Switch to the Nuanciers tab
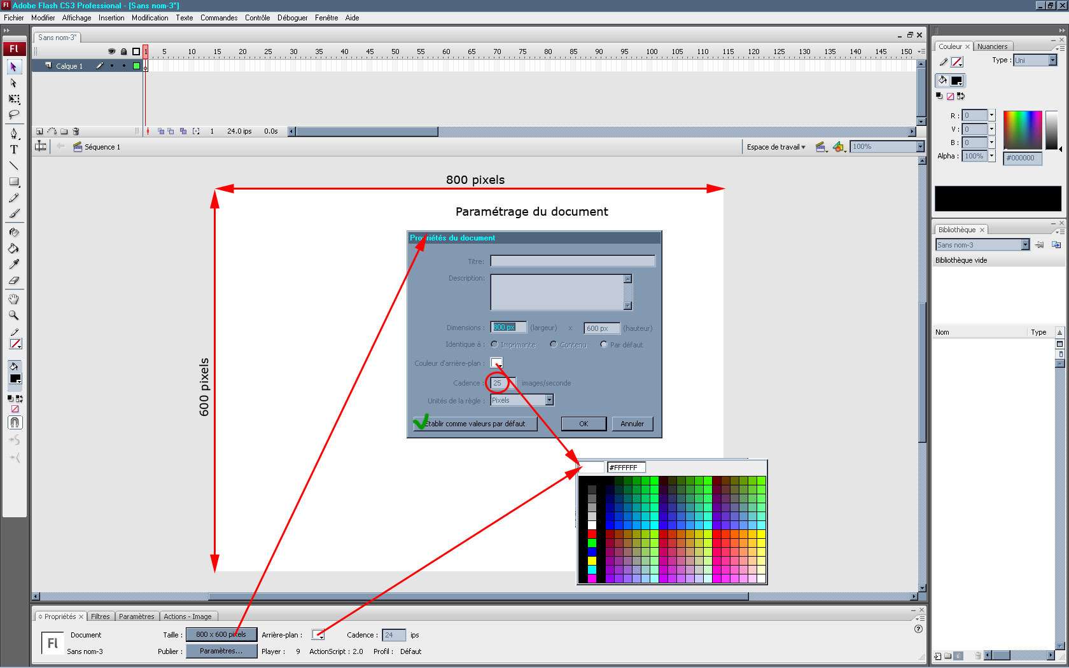Image resolution: width=1069 pixels, height=668 pixels. click(x=992, y=46)
